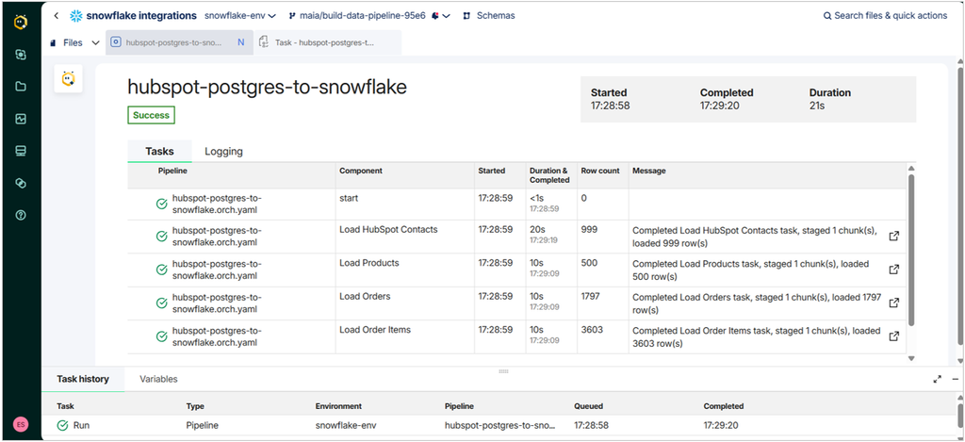The image size is (965, 442).
Task: Click the Maia robot logo in sidebar
Action: click(21, 22)
